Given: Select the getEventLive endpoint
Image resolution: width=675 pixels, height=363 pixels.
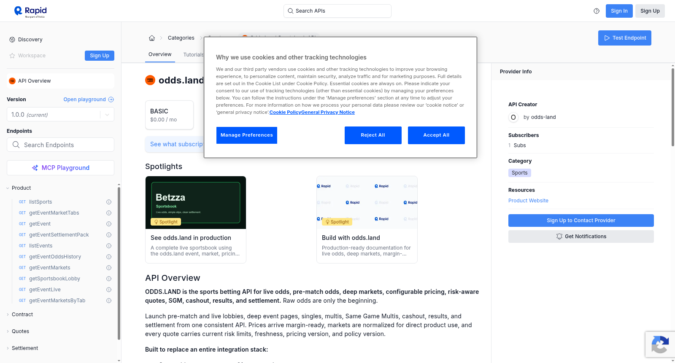Looking at the screenshot, I should click(45, 290).
